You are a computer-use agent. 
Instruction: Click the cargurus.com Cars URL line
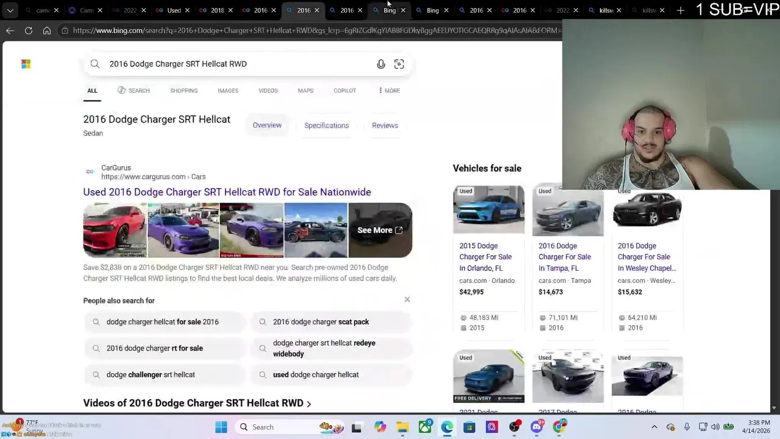coord(153,177)
